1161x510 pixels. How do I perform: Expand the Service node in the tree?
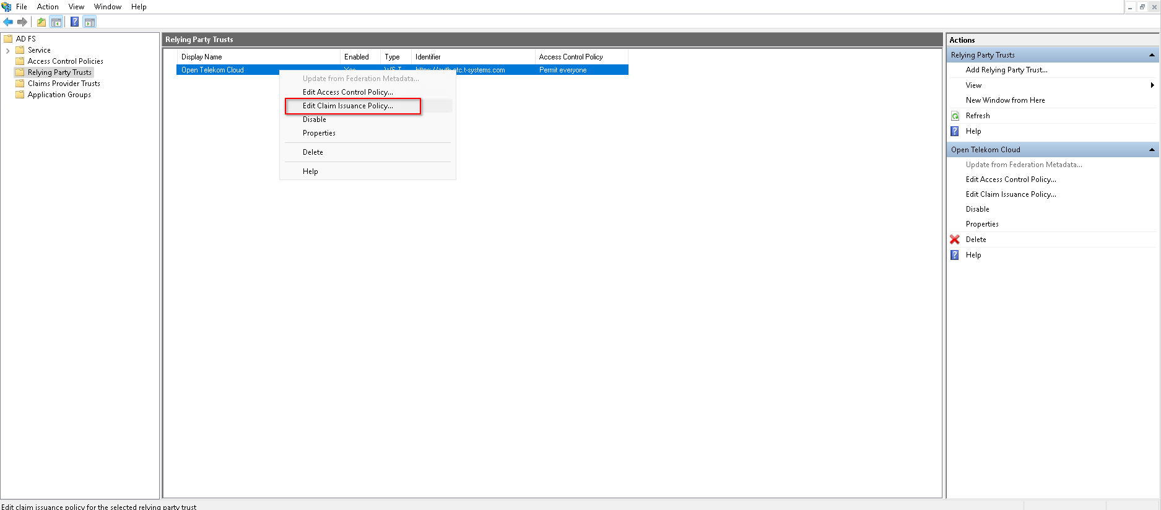coord(7,50)
